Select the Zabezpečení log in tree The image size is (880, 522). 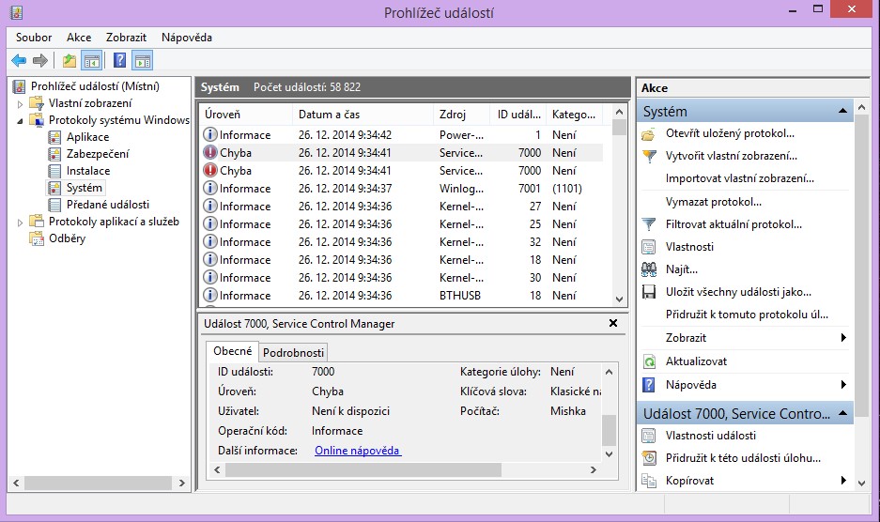(98, 154)
